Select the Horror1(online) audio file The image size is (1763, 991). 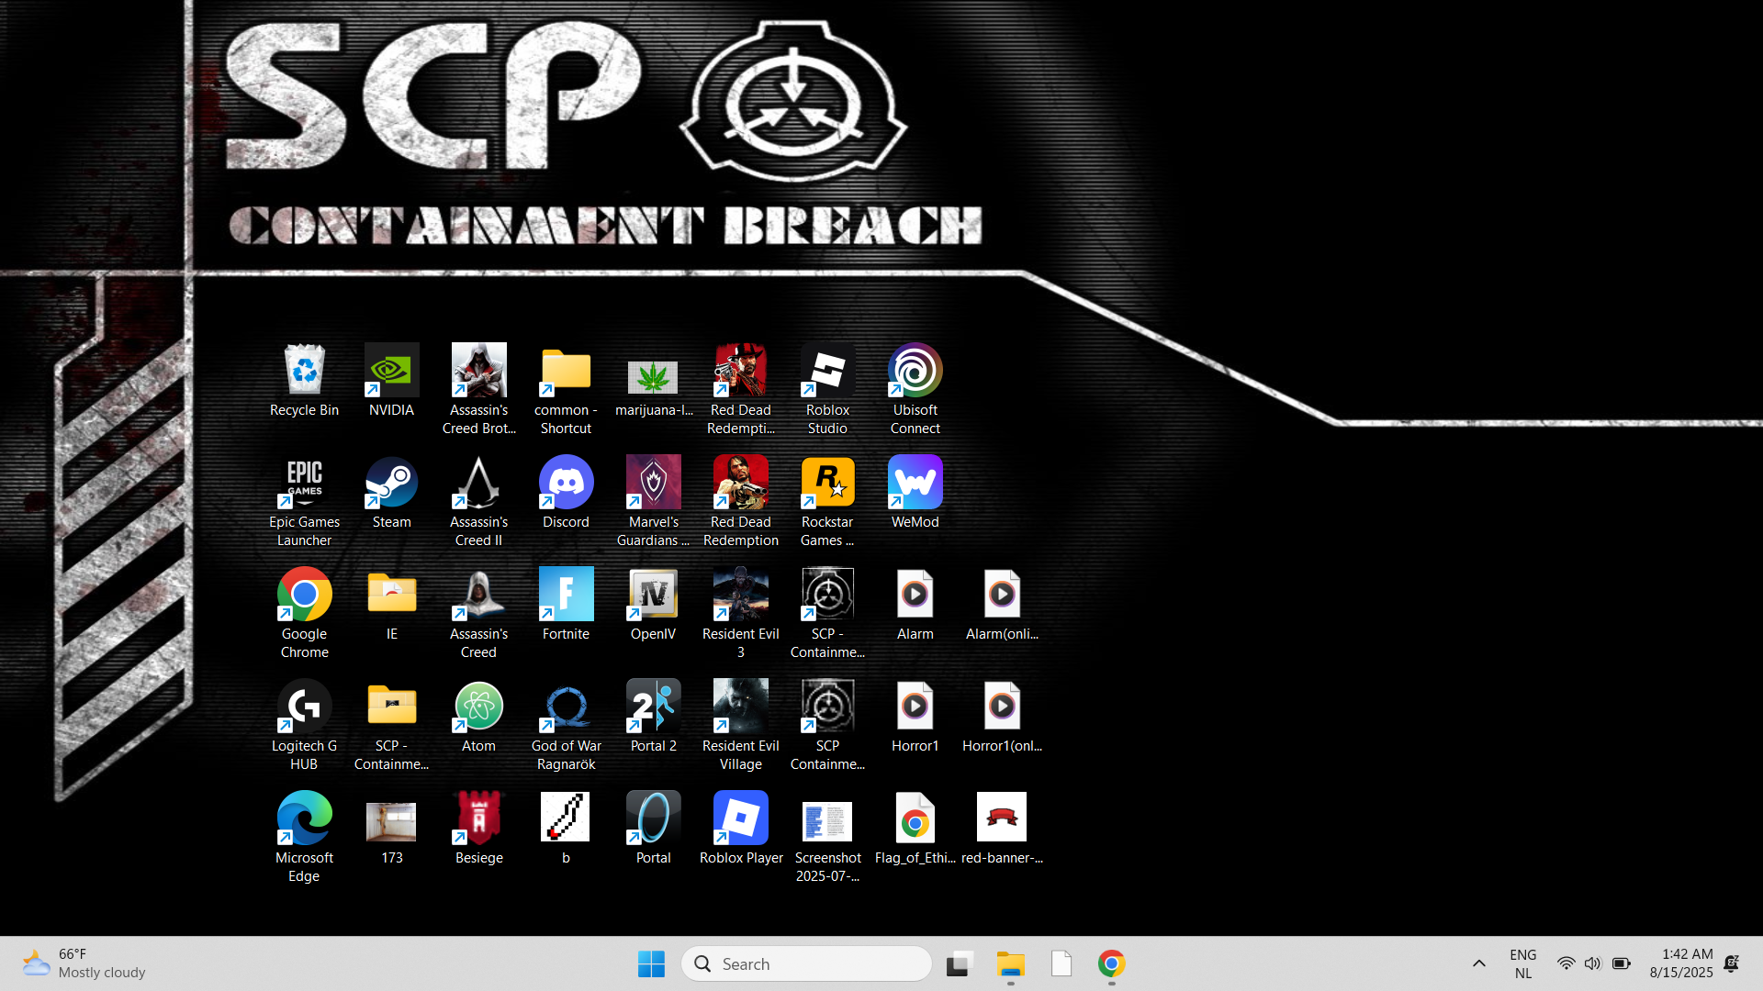1002,717
